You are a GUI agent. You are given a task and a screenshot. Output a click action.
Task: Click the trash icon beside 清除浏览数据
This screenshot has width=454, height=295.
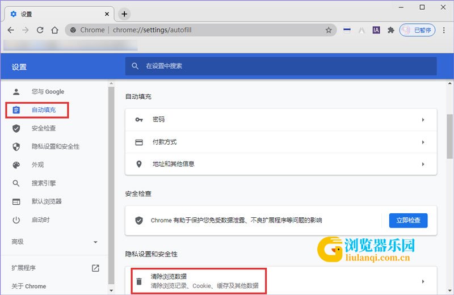139,281
